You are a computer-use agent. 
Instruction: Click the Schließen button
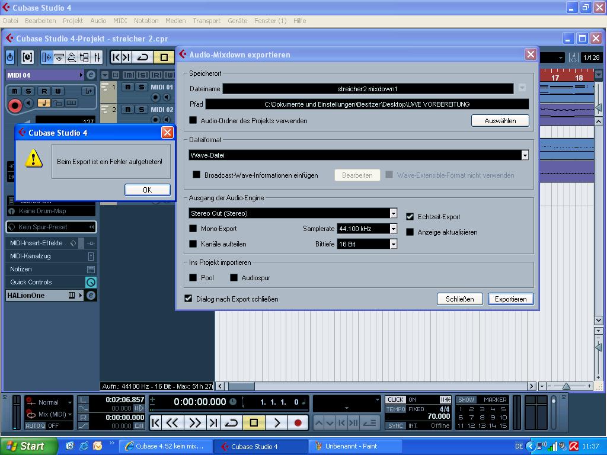[x=460, y=299]
